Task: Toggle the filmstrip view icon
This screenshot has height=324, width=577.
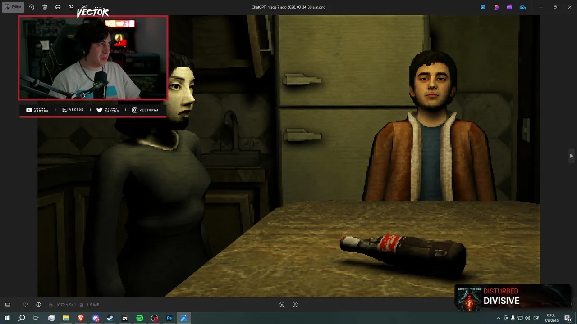Action: coord(8,305)
